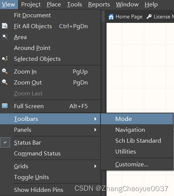Expand the Toolbars submenu arrow
The image size is (174, 196).
(95, 119)
